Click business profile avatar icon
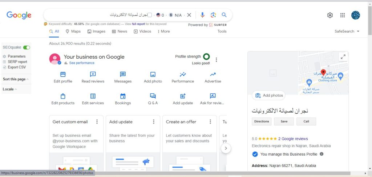The width and height of the screenshot is (372, 177). (55, 59)
